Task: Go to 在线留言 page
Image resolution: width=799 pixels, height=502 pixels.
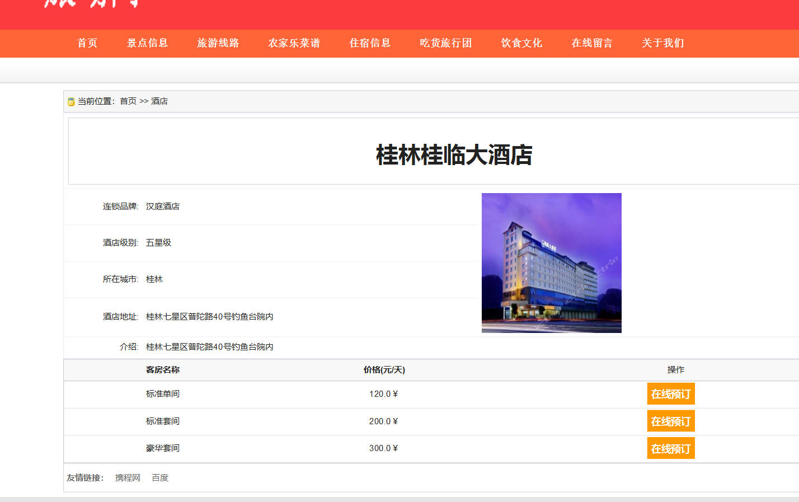Action: pyautogui.click(x=592, y=43)
